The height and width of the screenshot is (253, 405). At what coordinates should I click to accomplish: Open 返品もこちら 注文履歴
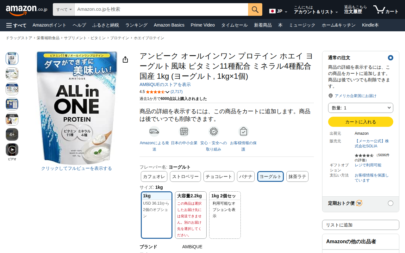pyautogui.click(x=356, y=9)
